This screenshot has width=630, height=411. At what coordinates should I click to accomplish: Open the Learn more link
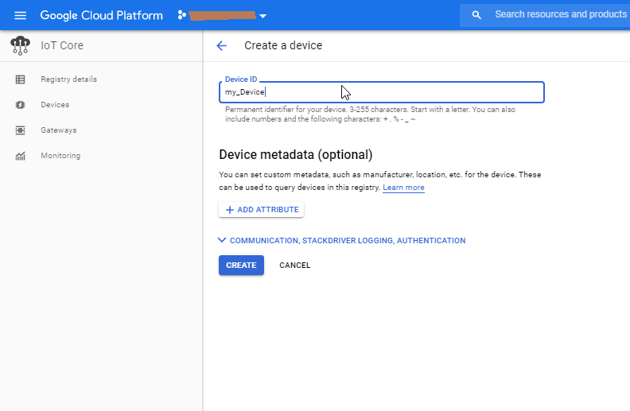(403, 188)
